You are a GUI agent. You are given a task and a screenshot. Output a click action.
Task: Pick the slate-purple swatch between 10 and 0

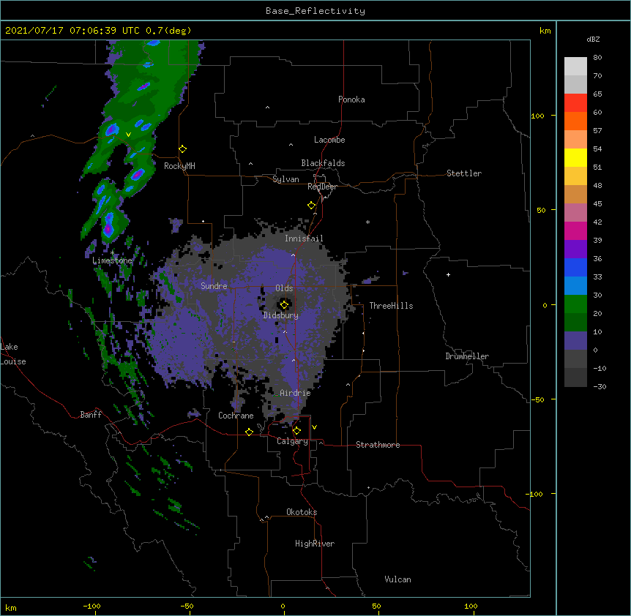coord(575,341)
